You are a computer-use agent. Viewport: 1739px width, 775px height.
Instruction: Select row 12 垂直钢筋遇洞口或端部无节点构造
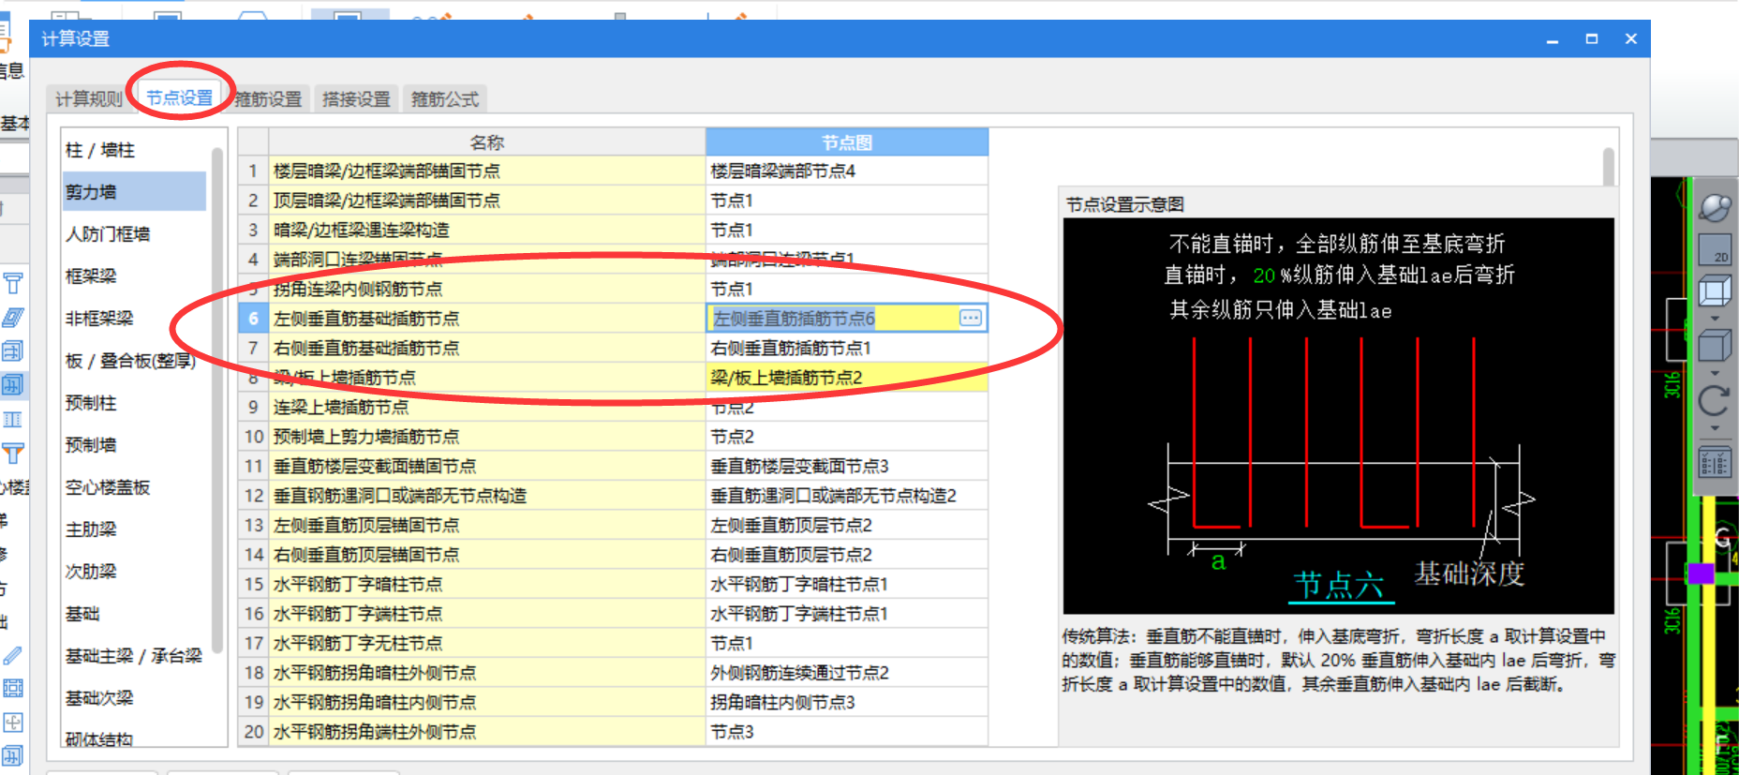[486, 496]
